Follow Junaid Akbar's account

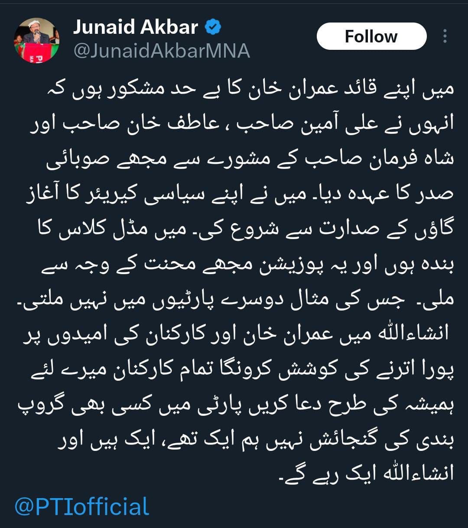click(x=371, y=36)
